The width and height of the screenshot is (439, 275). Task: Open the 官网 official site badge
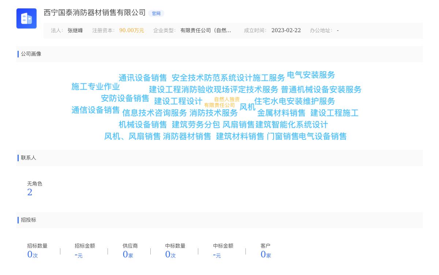coord(156,14)
